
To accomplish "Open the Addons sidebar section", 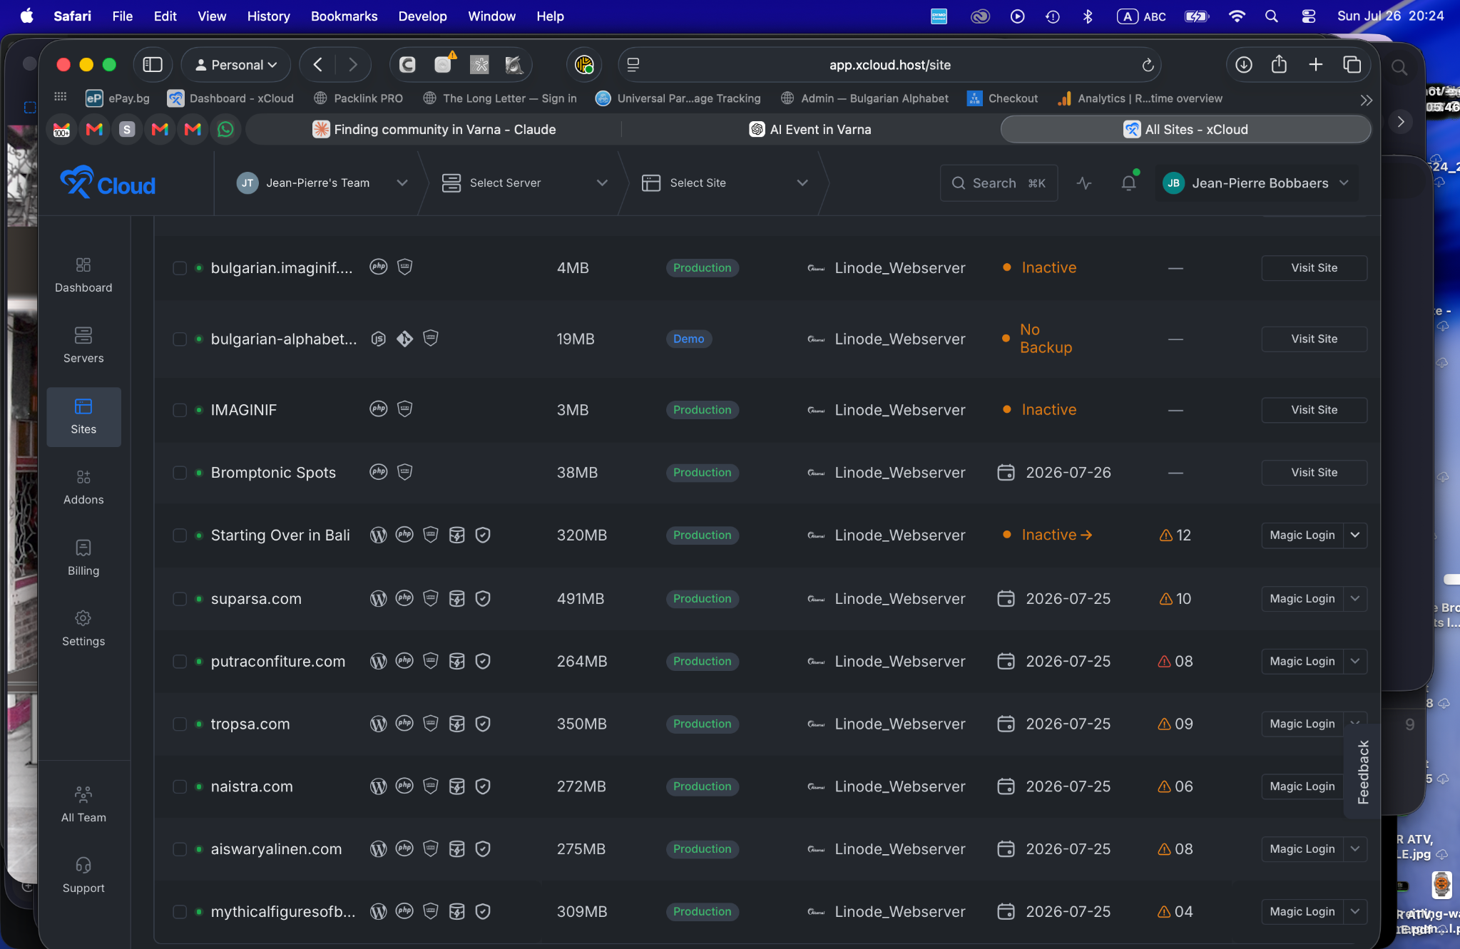I will click(x=83, y=488).
